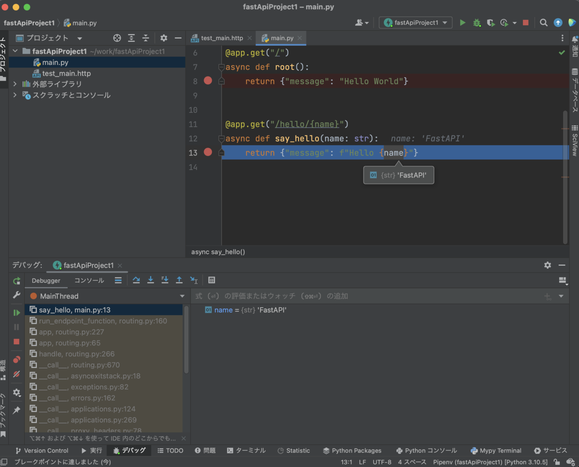Select the handle, routing.py:266 frame
The width and height of the screenshot is (579, 467).
click(x=104, y=354)
